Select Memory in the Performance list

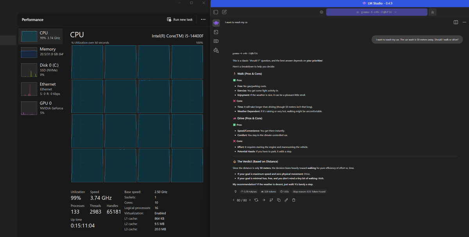41,51
